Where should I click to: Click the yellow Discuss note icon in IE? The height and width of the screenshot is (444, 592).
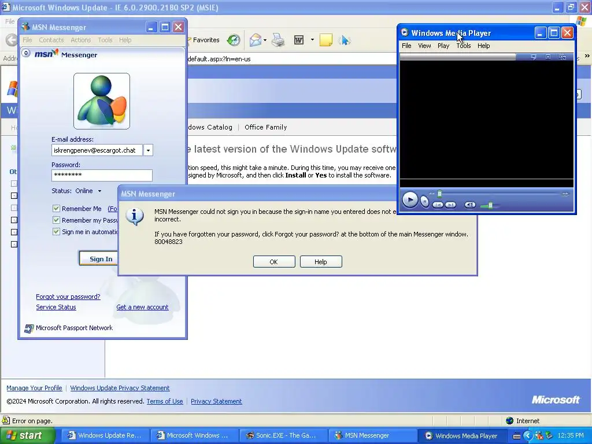(326, 40)
